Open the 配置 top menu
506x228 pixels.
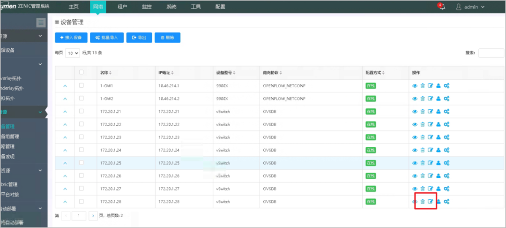220,7
